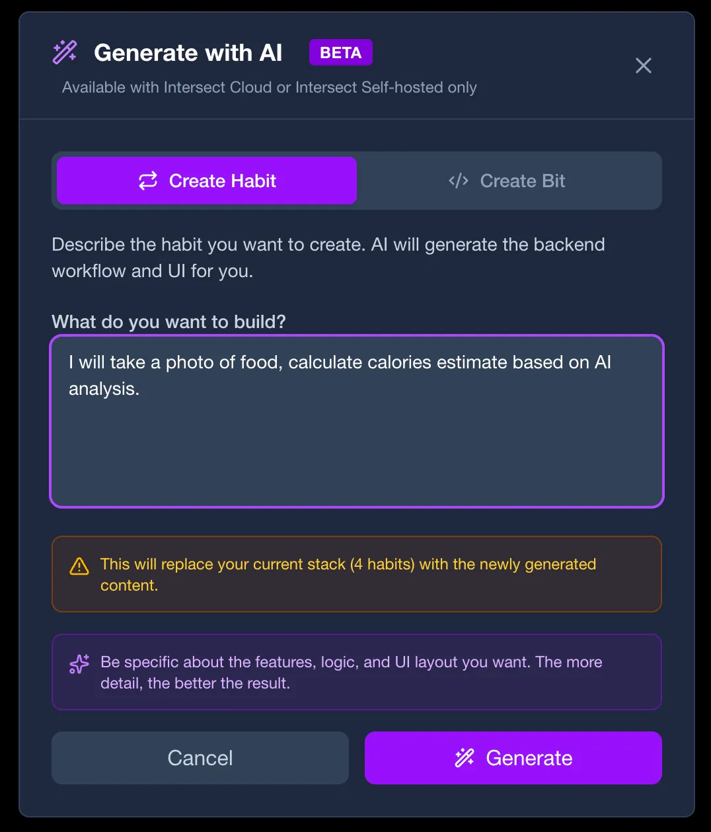Click the What do you want to build label
The image size is (711, 832).
(168, 321)
